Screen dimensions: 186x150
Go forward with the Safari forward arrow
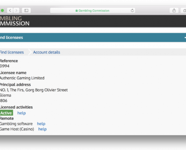click(16, 10)
